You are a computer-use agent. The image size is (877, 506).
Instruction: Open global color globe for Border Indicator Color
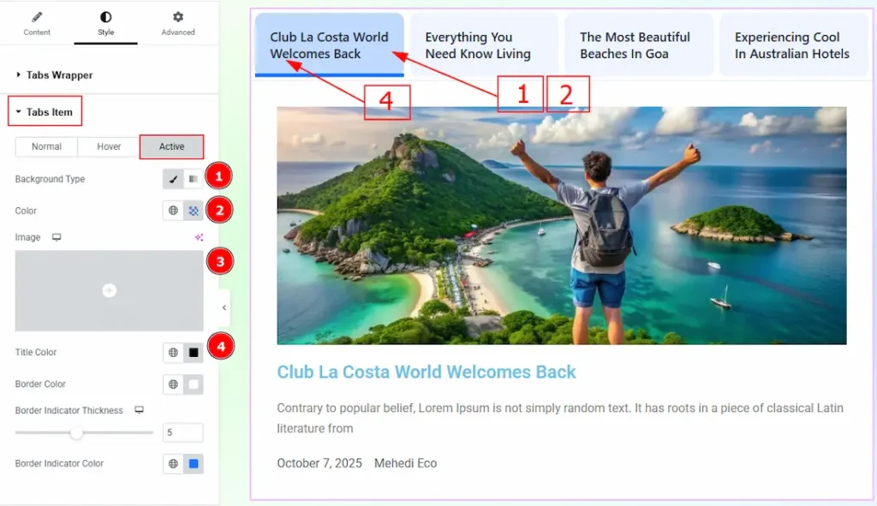pyautogui.click(x=173, y=463)
